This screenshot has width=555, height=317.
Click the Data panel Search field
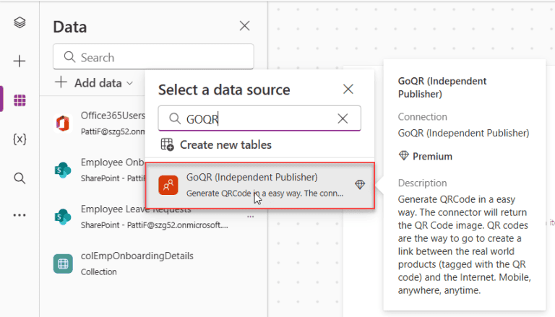point(153,56)
